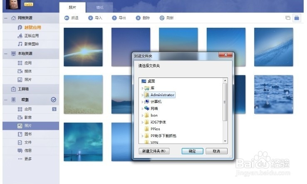Expand the 计算机 node in folder tree
Screen dimensions: 307x184
point(142,102)
